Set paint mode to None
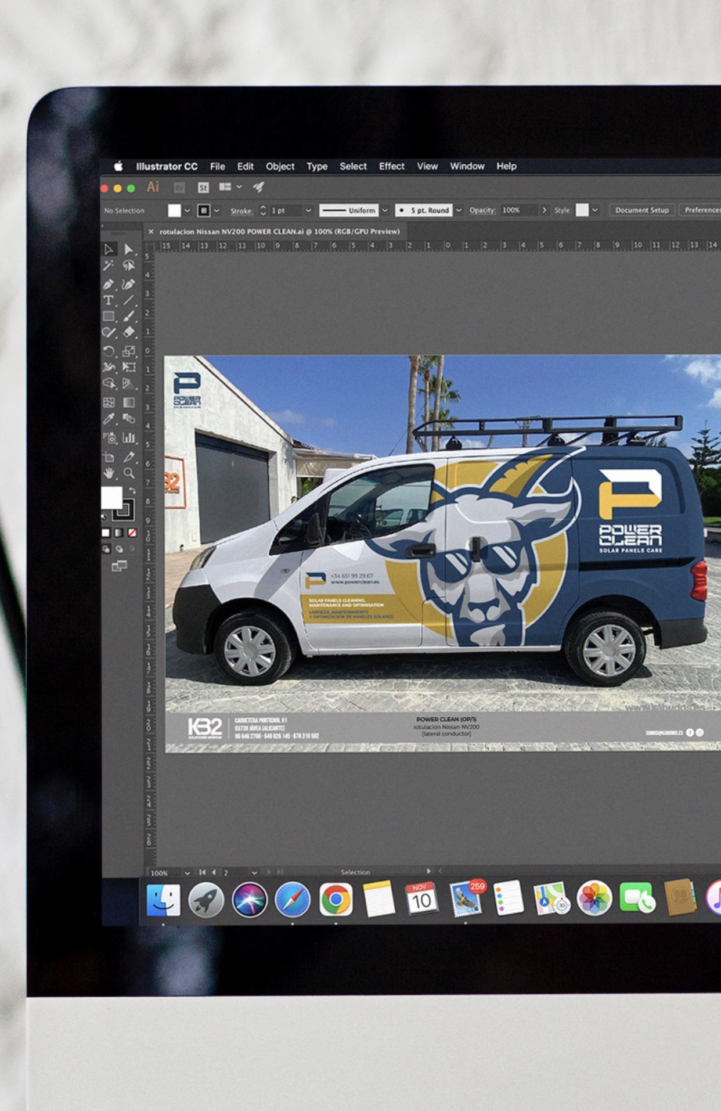 click(x=132, y=533)
